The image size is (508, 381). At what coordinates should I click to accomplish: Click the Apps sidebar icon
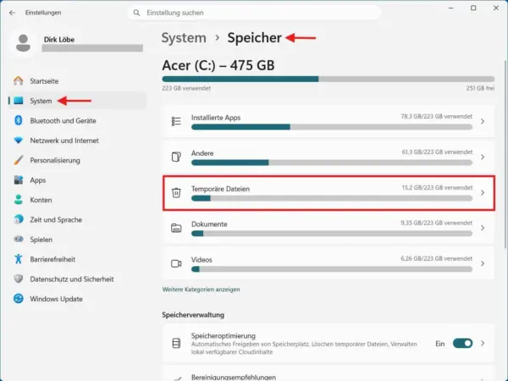coord(19,179)
